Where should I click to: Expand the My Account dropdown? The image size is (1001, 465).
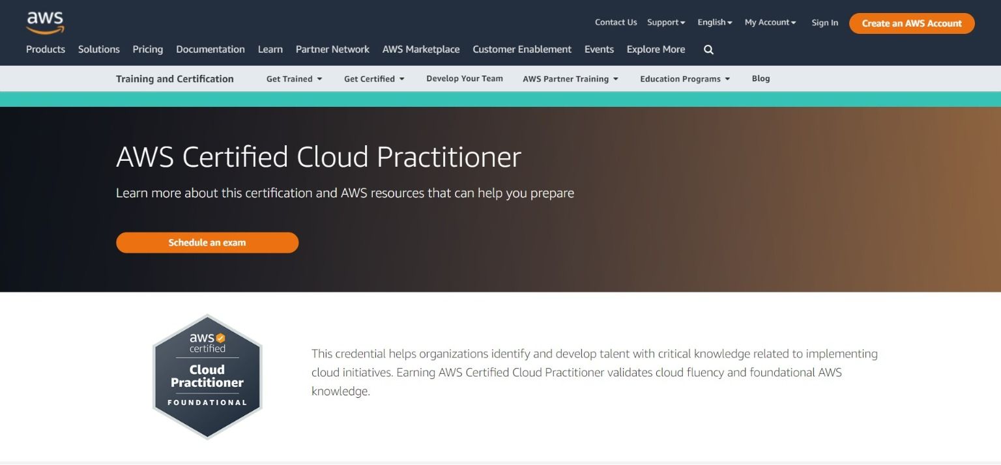770,22
